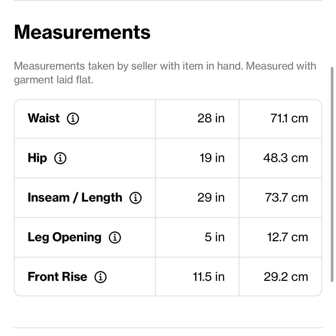Select the 5 in leg opening value
The image size is (336, 336).
point(214,237)
